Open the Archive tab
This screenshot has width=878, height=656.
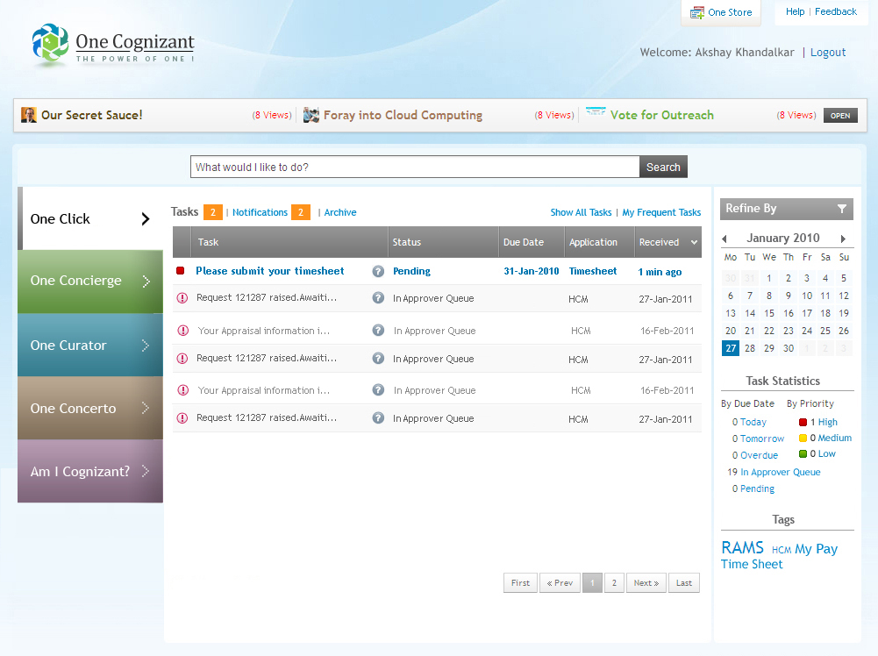click(x=340, y=212)
